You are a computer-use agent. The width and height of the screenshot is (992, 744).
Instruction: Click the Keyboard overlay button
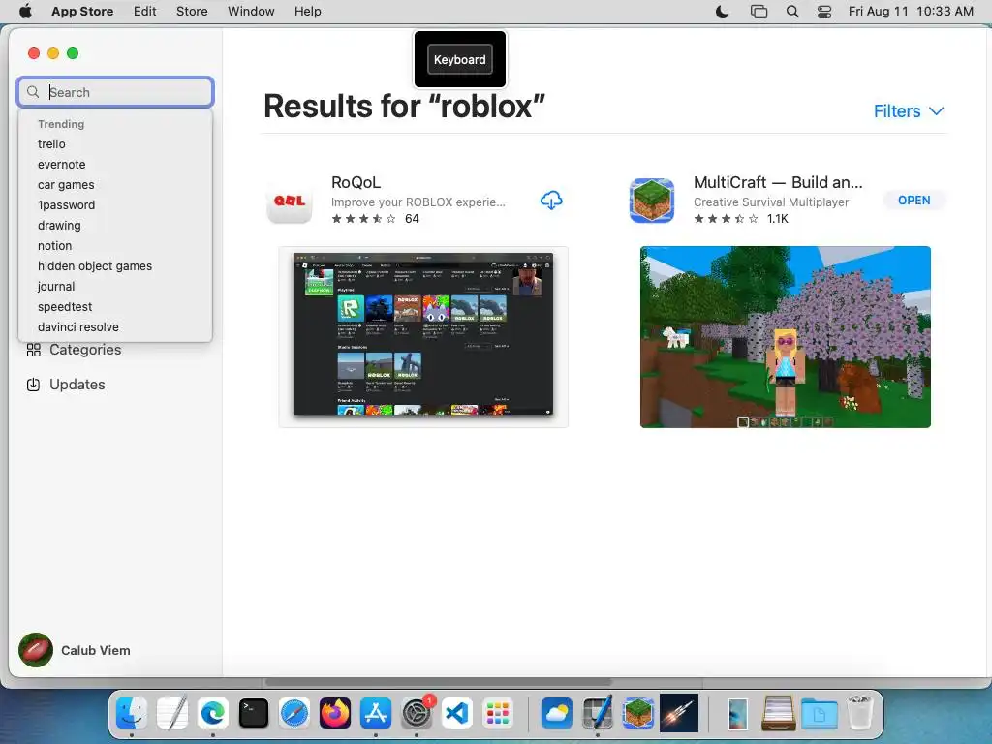point(460,59)
